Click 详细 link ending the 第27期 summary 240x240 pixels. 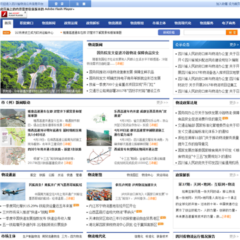coord(227,217)
